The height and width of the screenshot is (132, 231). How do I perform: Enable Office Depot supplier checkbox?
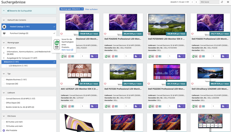tap(4, 103)
